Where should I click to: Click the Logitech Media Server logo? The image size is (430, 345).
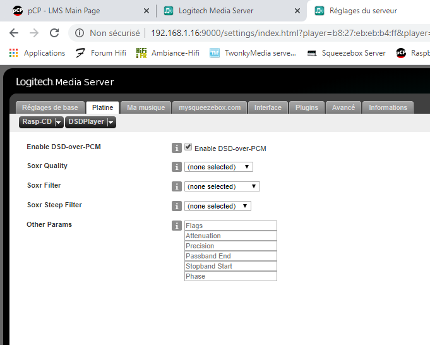[x=64, y=82]
